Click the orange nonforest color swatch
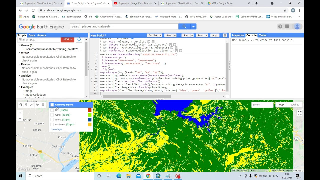This screenshot has height=180, width=320. coord(90,124)
